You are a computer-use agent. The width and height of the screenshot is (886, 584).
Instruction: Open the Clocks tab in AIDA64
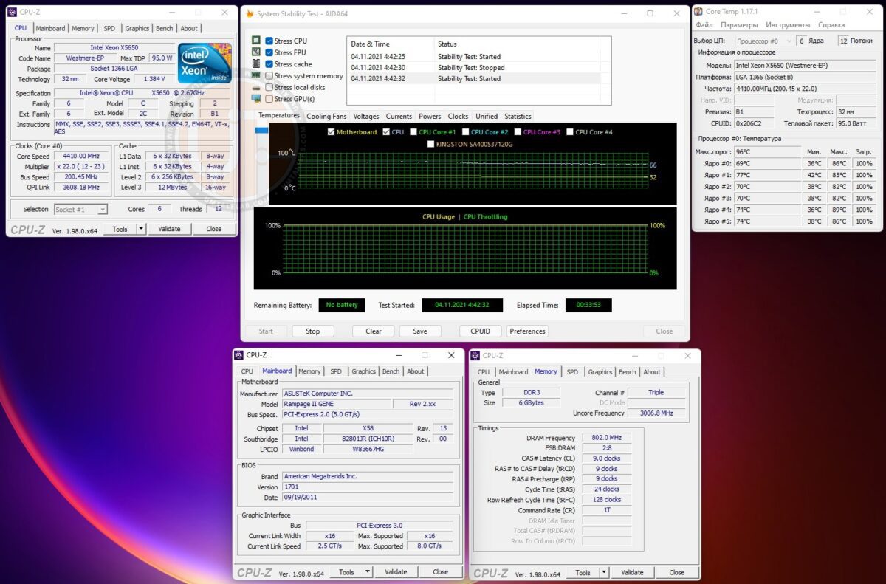pos(458,117)
